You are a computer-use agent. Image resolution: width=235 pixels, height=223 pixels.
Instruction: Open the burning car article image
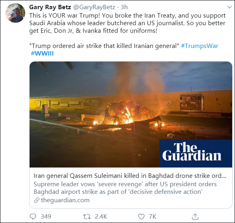[131, 114]
